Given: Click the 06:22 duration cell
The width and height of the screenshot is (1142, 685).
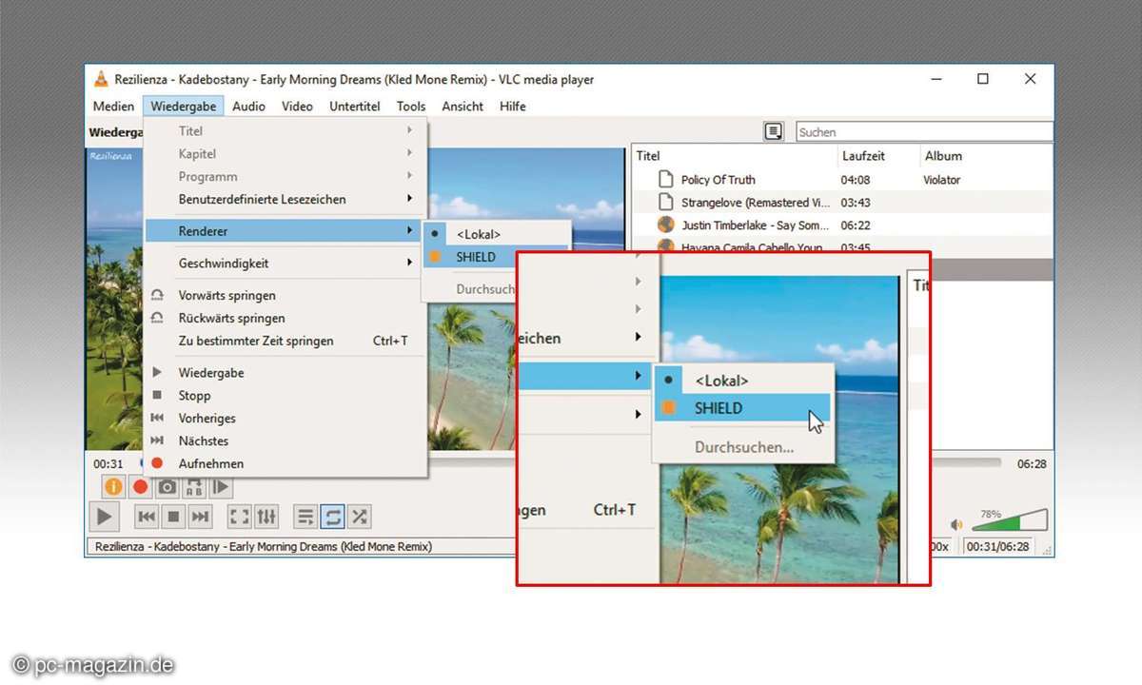Looking at the screenshot, I should tap(856, 225).
